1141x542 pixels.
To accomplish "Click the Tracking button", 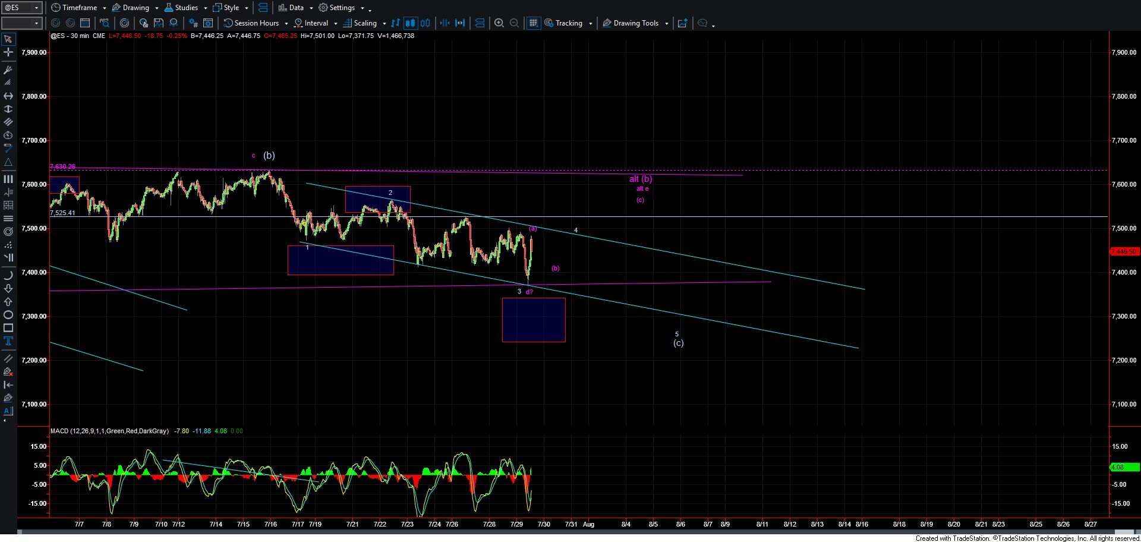I will pos(563,23).
